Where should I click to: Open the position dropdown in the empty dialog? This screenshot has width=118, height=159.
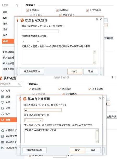tap(31, 41)
